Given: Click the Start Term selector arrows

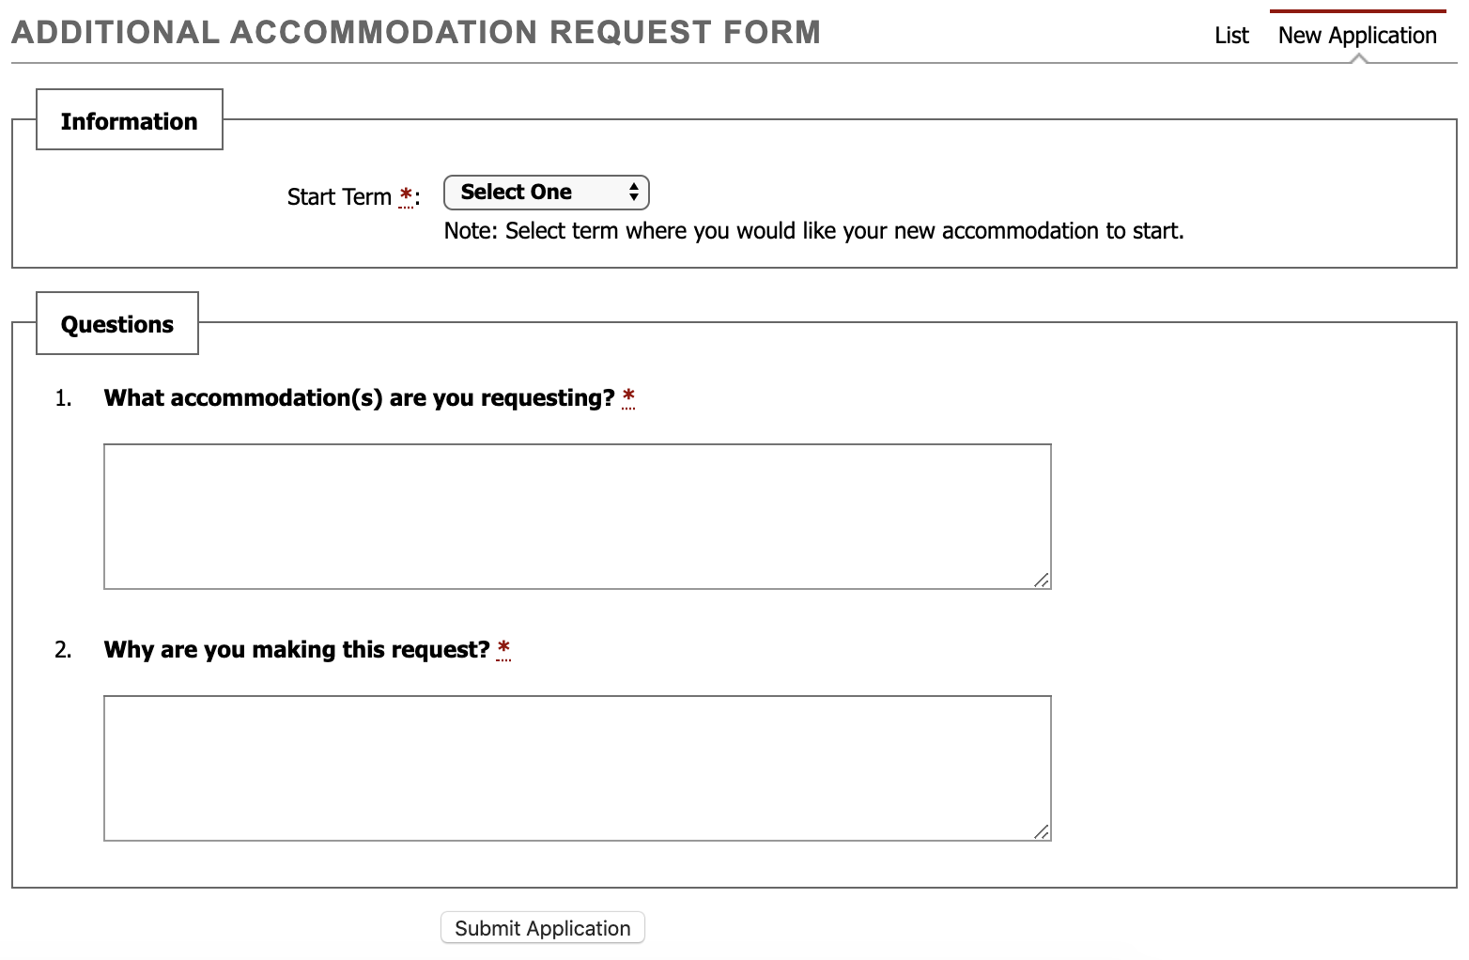Looking at the screenshot, I should click(634, 192).
